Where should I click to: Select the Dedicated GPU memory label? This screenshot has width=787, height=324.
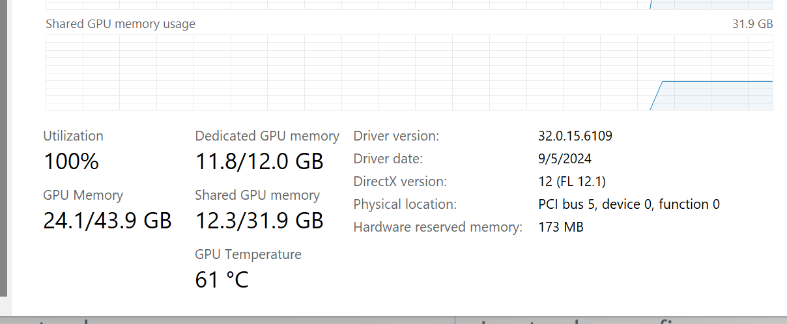[266, 136]
